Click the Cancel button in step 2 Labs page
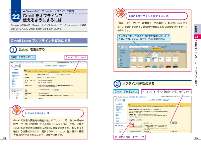 [139, 119]
